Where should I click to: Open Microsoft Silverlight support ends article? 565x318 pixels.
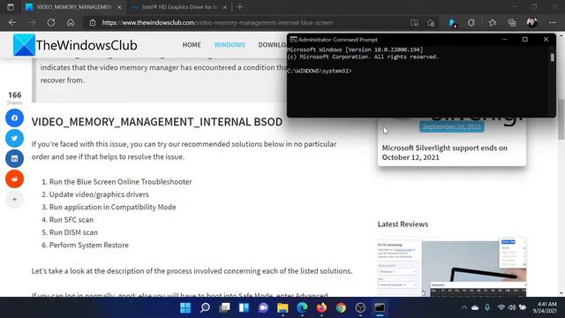pyautogui.click(x=444, y=153)
